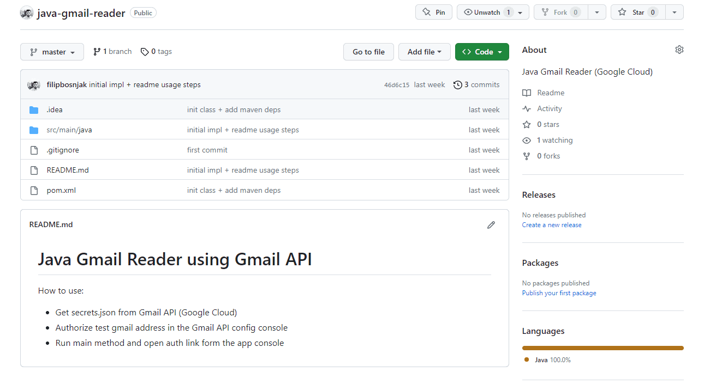Click the star icon beside 0 stars

(527, 124)
